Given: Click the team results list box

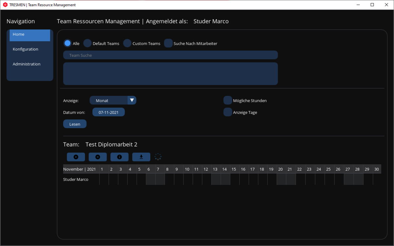Looking at the screenshot, I should pos(170,74).
